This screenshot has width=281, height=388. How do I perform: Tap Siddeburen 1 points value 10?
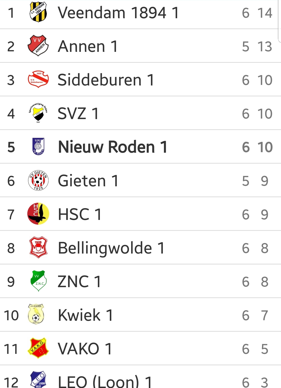pos(265,80)
